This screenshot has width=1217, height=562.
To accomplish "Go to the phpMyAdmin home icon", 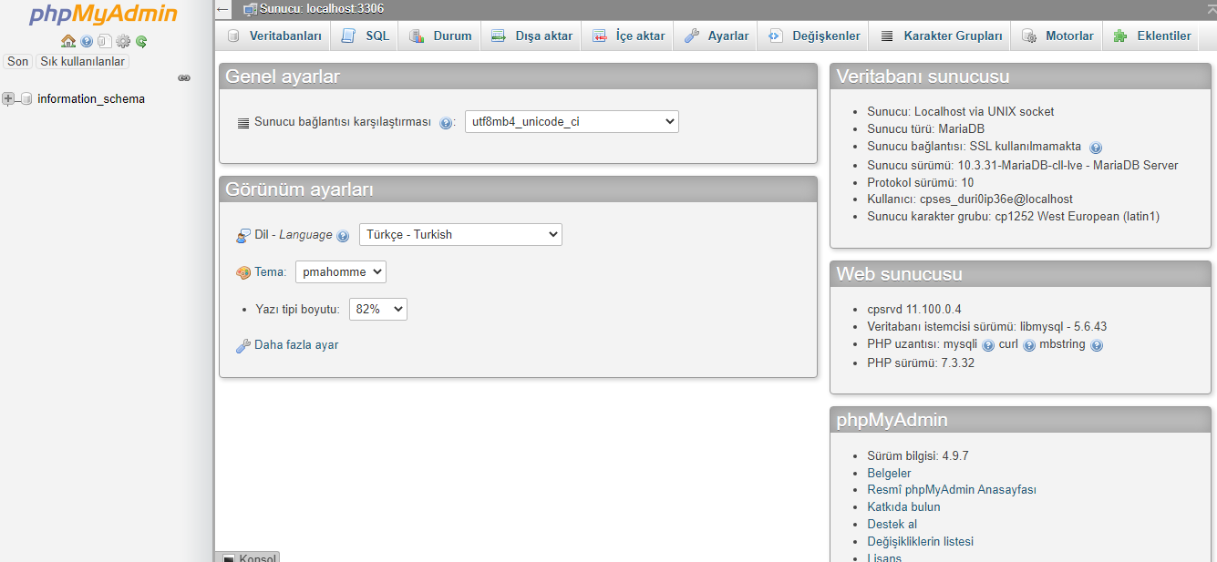I will [68, 41].
